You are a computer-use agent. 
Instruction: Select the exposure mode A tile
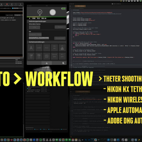[x=31, y=48]
